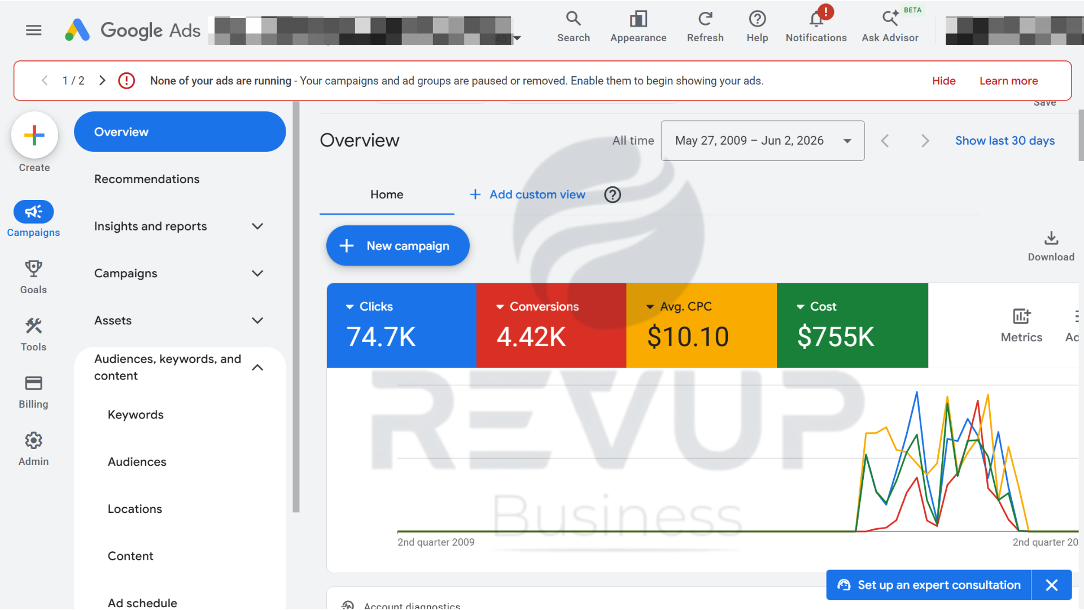The image size is (1084, 610).
Task: Collapse Audiences, keywords, and content
Action: point(257,368)
